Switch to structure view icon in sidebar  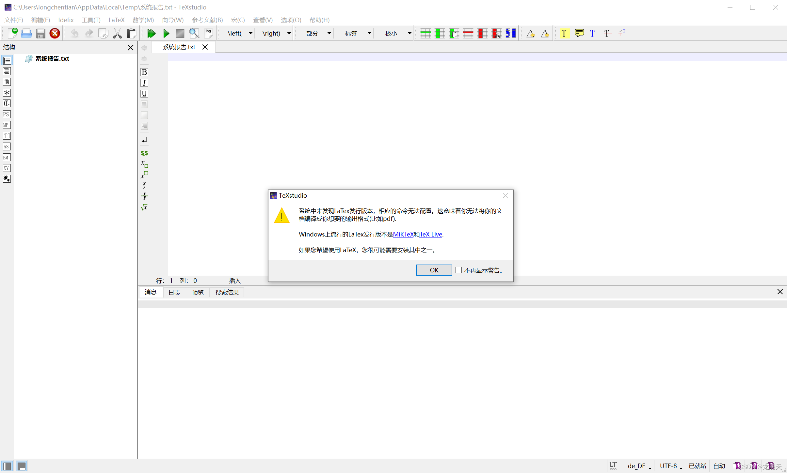pyautogui.click(x=7, y=60)
